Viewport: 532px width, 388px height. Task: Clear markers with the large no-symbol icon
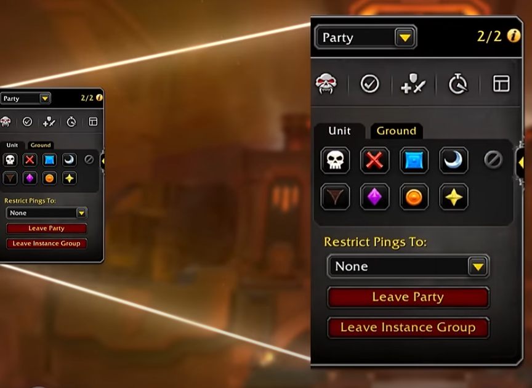click(x=493, y=160)
